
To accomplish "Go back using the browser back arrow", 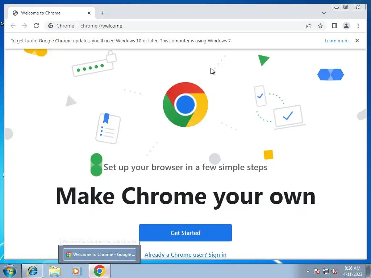I will 13,26.
